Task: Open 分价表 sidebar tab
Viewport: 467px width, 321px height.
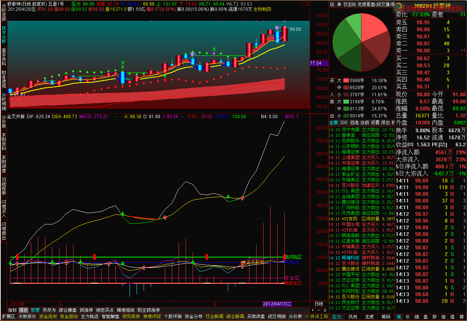Action: coord(4,121)
